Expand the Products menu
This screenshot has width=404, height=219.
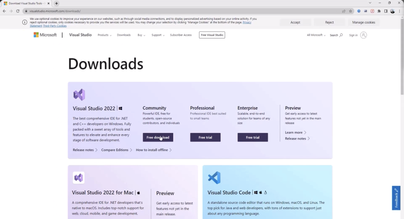104,35
